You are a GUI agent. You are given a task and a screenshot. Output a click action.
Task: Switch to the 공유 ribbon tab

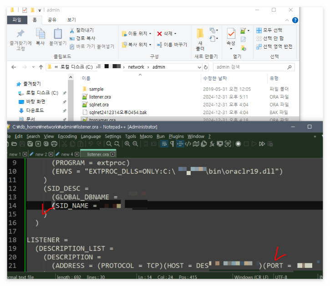(x=52, y=20)
